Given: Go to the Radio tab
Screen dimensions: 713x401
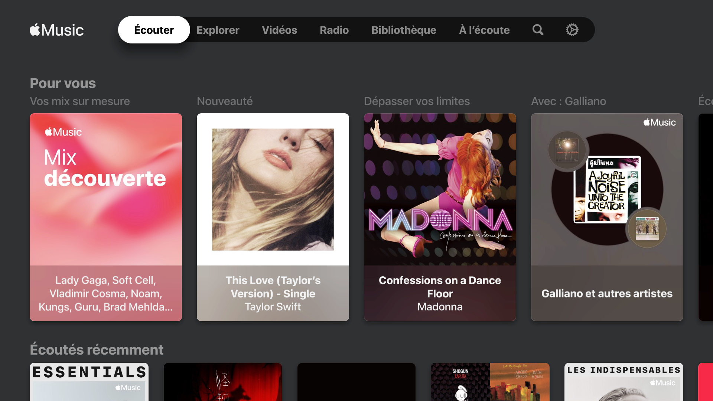Looking at the screenshot, I should click(334, 30).
